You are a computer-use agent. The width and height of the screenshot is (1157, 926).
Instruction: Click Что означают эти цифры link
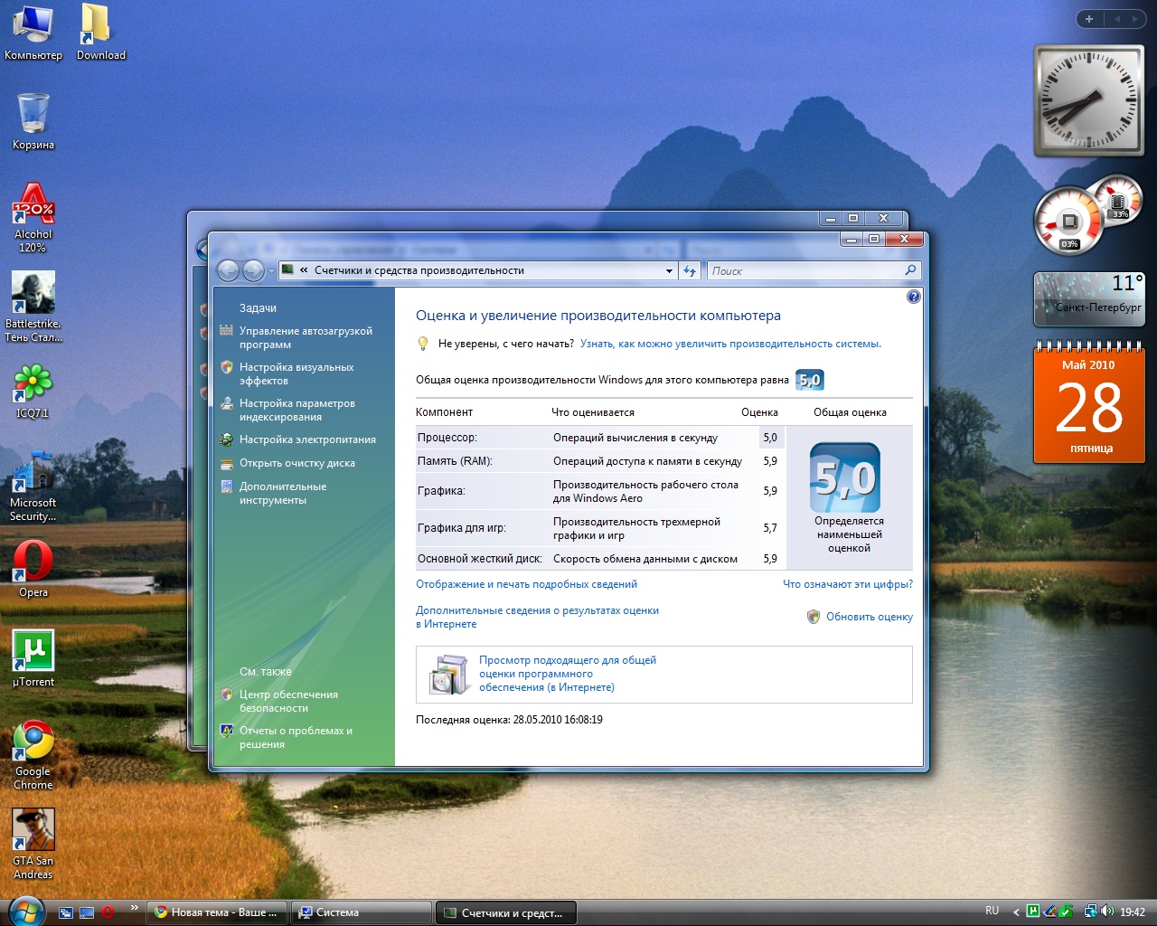coord(848,584)
